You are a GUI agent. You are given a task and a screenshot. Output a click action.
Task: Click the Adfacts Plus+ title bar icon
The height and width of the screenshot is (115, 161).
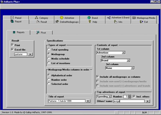[2, 2]
